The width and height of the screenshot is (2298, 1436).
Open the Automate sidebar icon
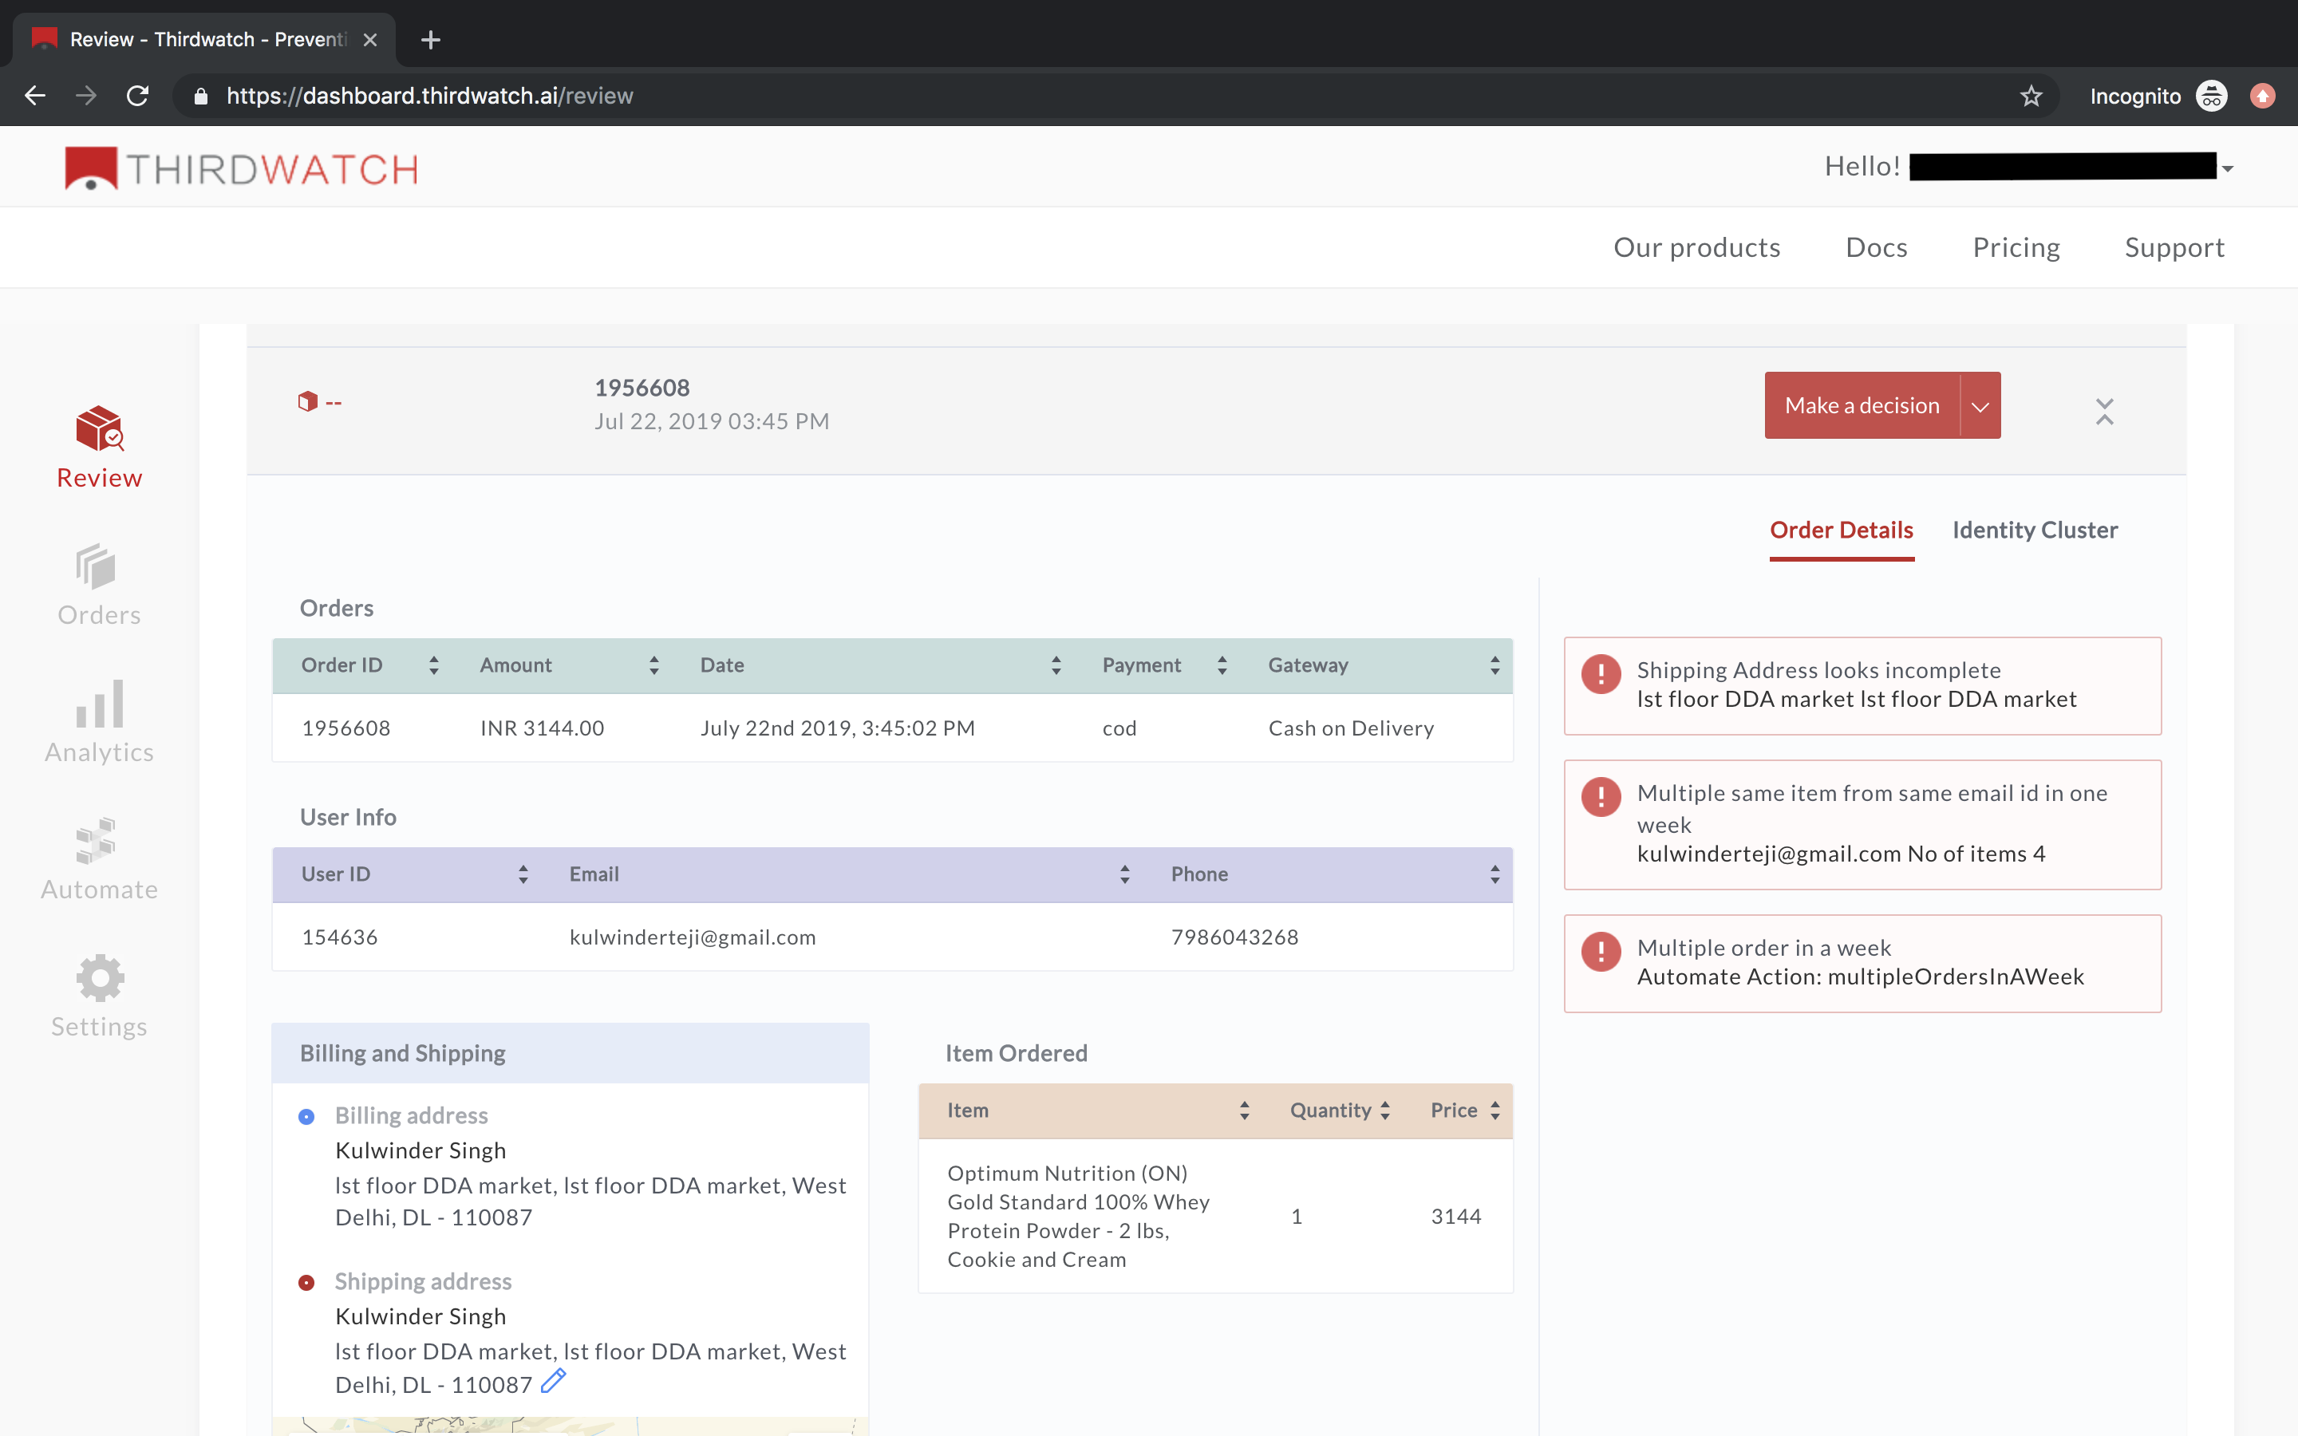pyautogui.click(x=97, y=842)
